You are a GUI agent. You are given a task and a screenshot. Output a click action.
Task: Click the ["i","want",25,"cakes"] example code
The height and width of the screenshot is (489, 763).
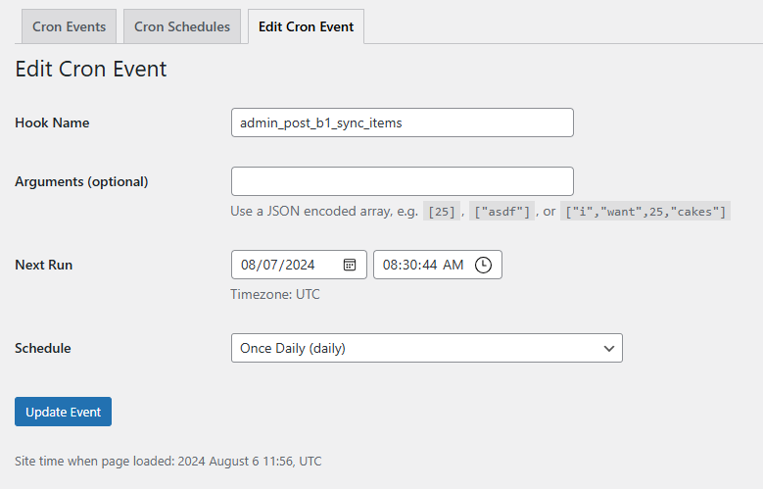click(x=646, y=212)
